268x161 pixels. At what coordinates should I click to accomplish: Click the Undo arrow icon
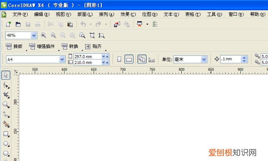83,24
